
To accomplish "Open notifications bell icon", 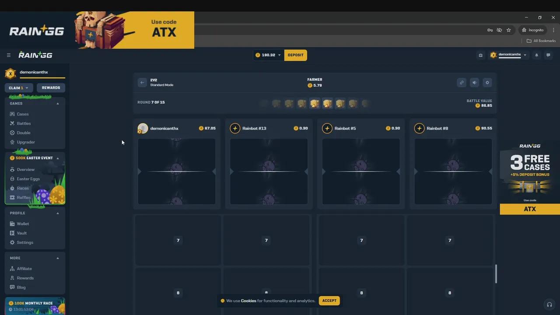I will [536, 55].
